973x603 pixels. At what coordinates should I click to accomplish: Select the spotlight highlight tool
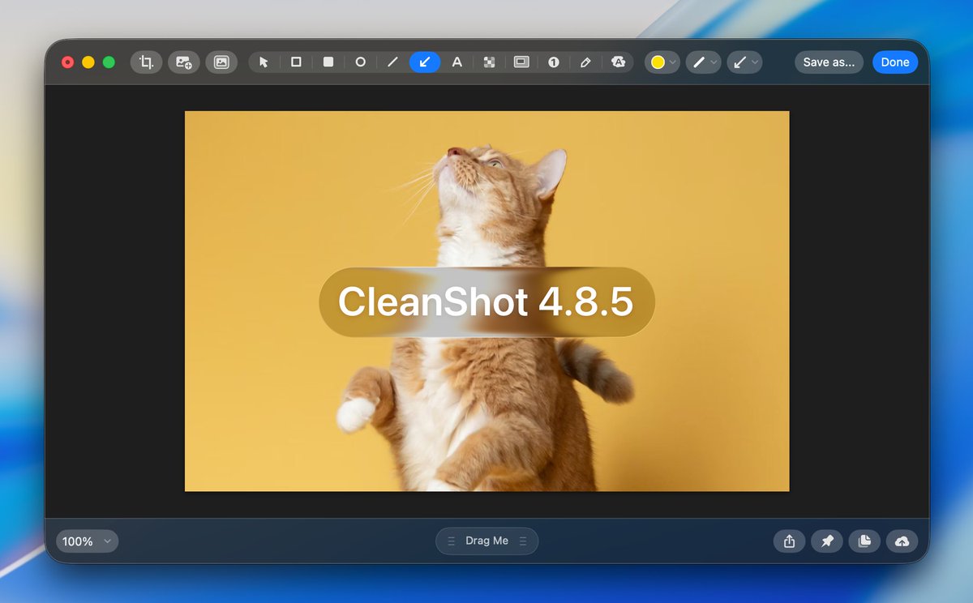click(x=521, y=62)
